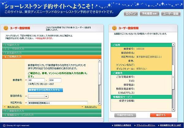Click summary panel scrollbar up arrow

[173, 45]
